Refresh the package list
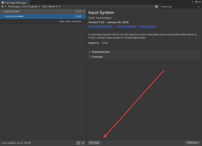This screenshot has width=202, height=146. (x=78, y=143)
